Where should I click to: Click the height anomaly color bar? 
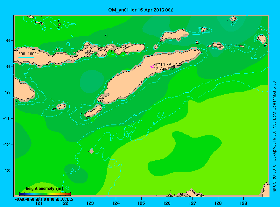tap(45, 194)
